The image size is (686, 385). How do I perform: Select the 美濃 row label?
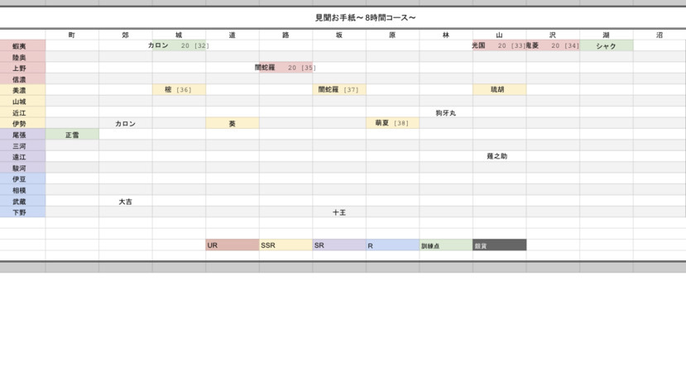tap(22, 90)
